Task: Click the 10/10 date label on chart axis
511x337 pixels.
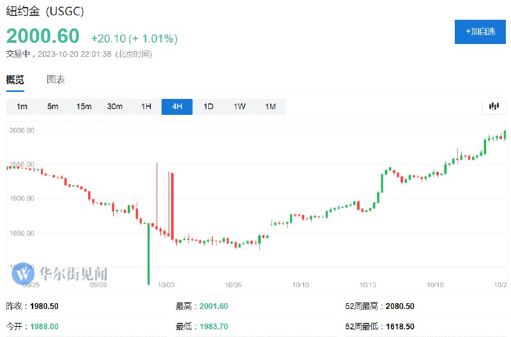Action: pos(300,285)
